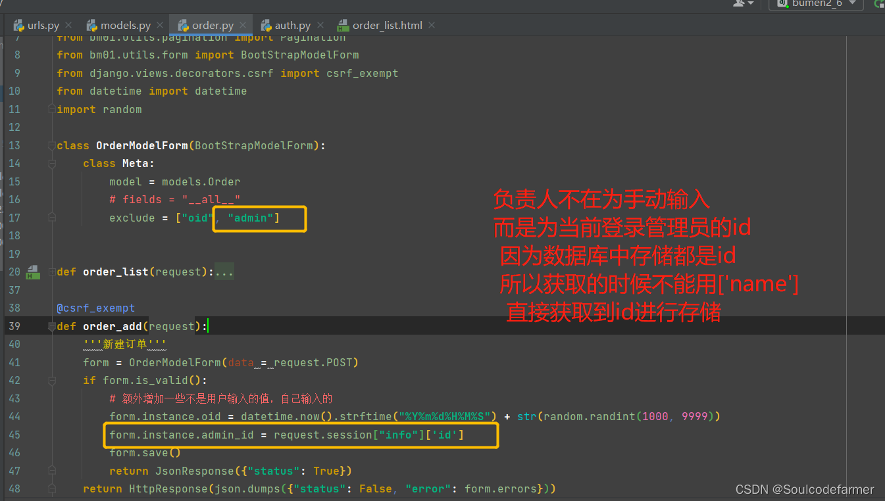The width and height of the screenshot is (885, 501).
Task: Click the '@csrf_exempt' decorator
Action: (x=96, y=308)
